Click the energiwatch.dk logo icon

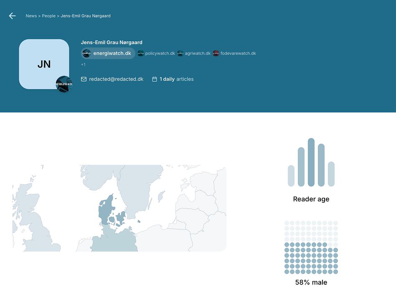pyautogui.click(x=86, y=53)
